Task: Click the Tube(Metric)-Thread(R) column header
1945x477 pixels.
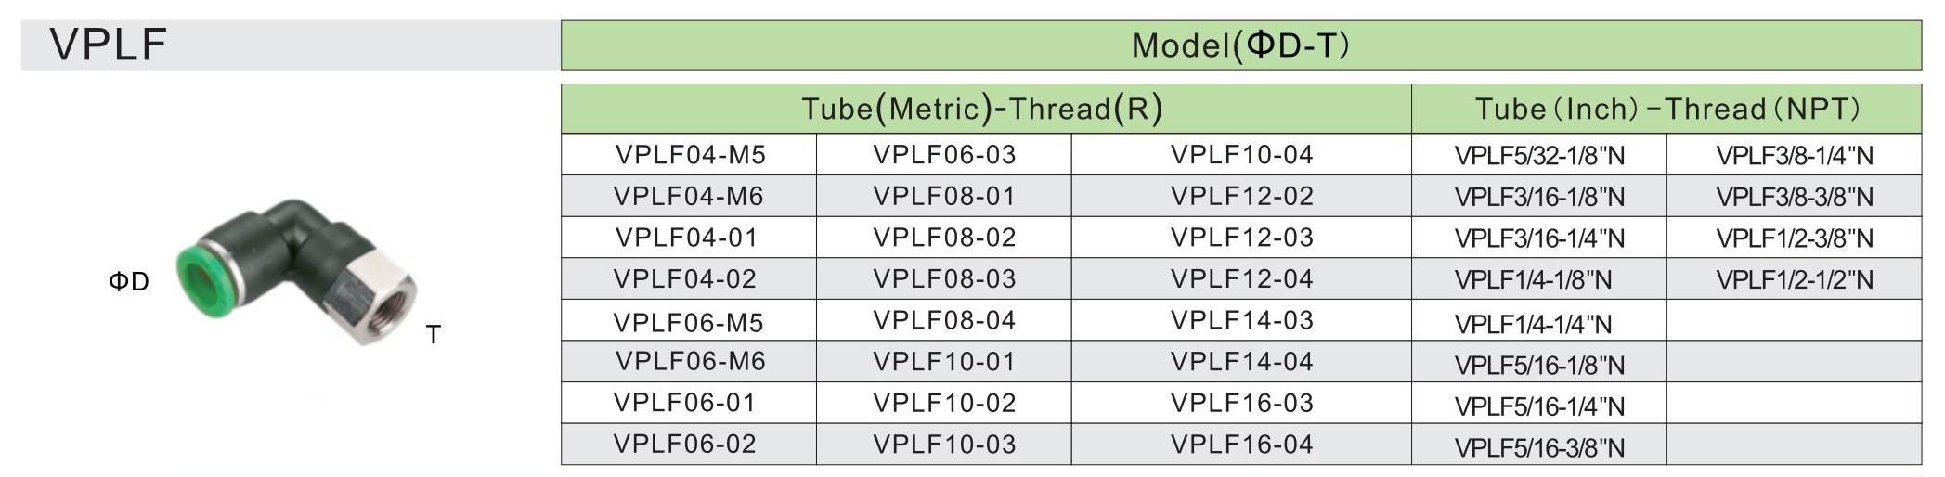Action: click(x=984, y=110)
